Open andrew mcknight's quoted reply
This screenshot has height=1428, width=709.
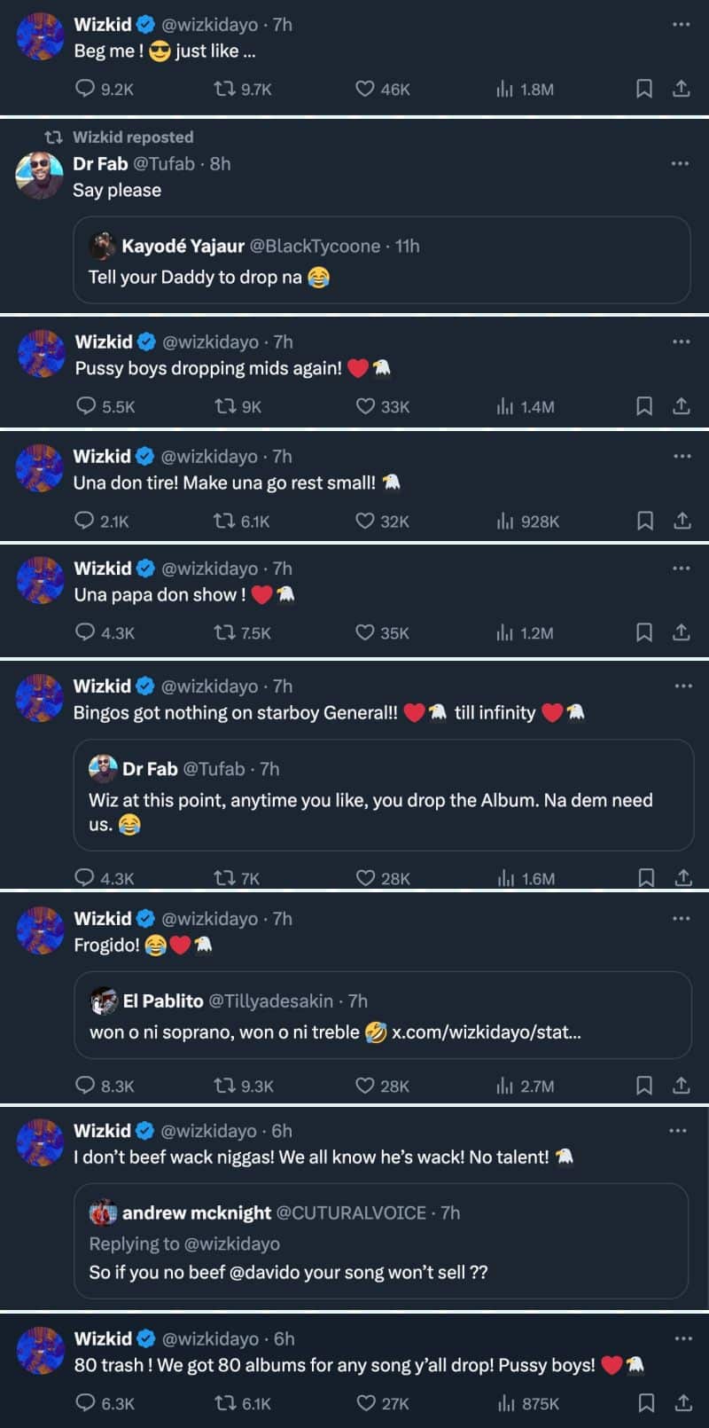tap(381, 1242)
